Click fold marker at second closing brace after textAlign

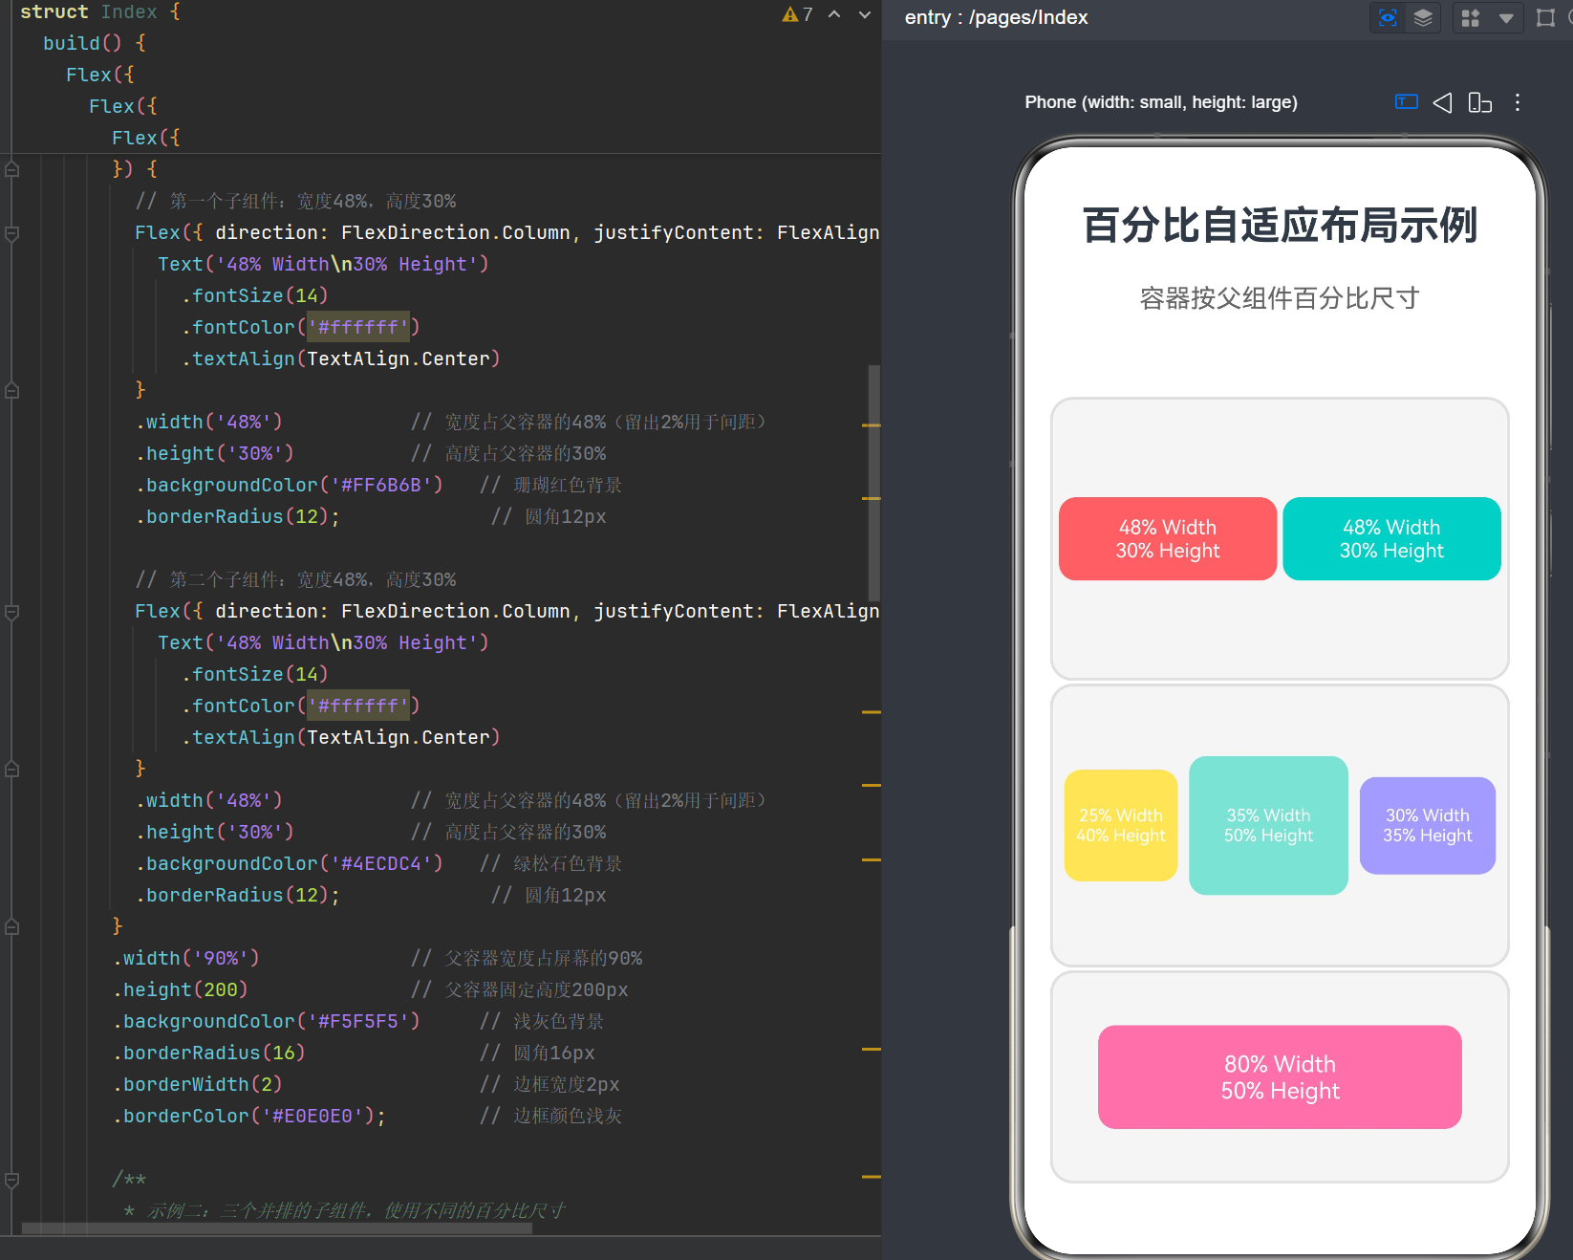tap(11, 769)
